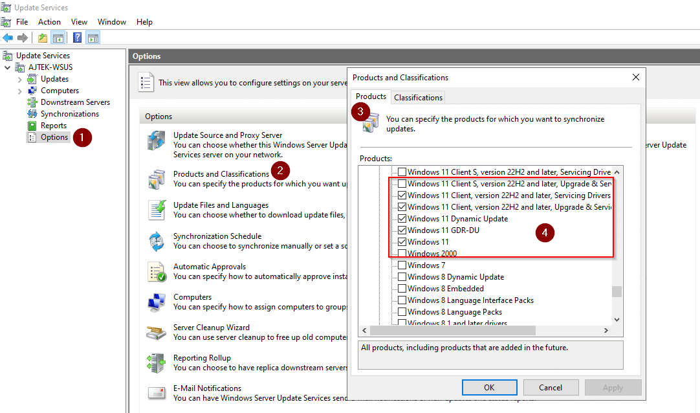Expand the Computers tree node
Image resolution: width=700 pixels, height=413 pixels.
tap(19, 91)
